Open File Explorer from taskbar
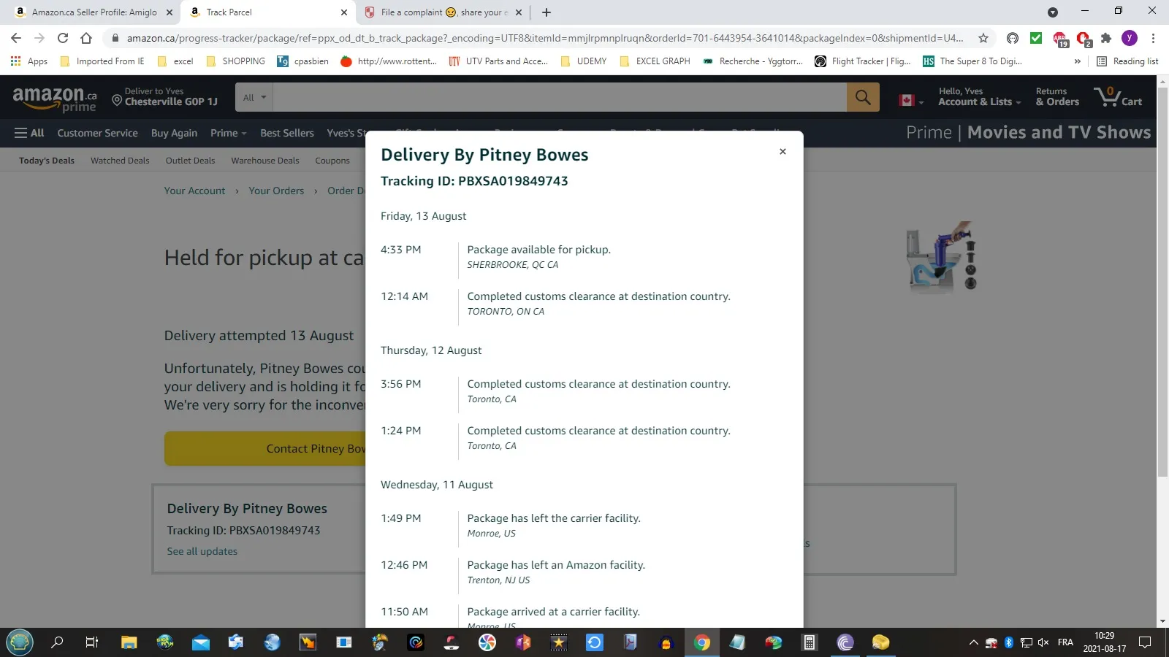This screenshot has width=1169, height=657. (x=129, y=642)
